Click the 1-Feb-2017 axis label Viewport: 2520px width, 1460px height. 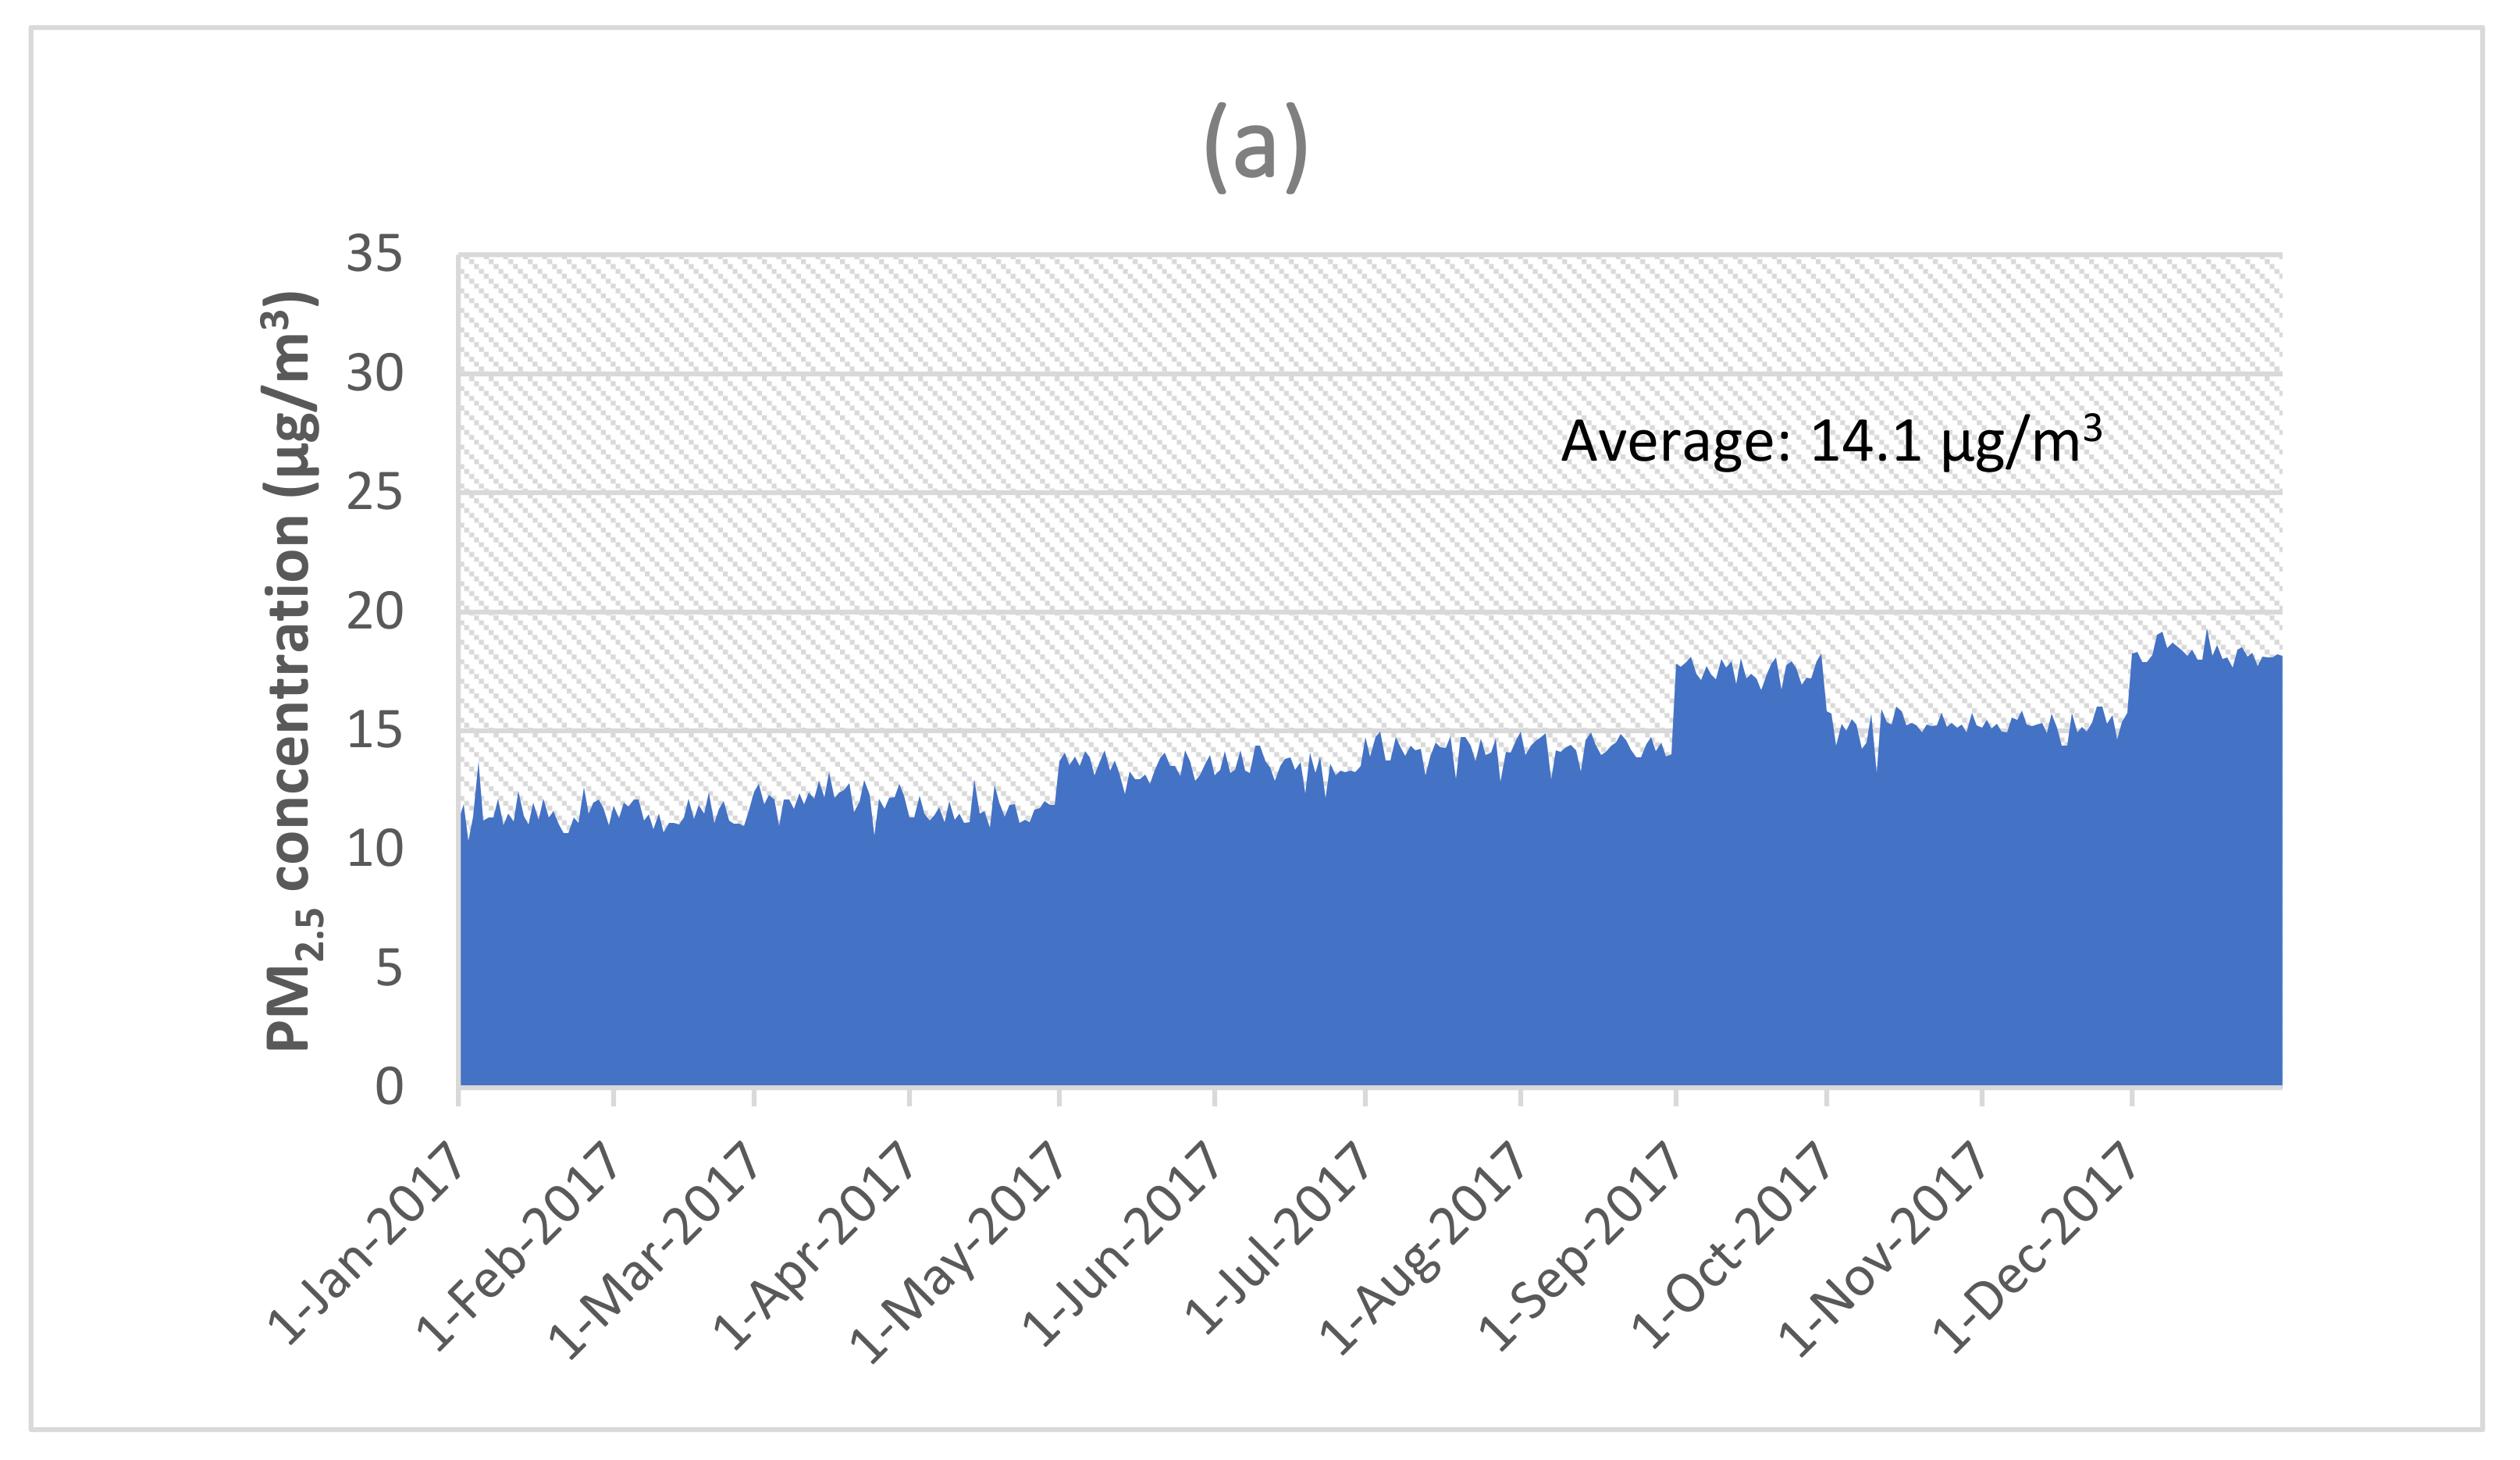point(518,1245)
